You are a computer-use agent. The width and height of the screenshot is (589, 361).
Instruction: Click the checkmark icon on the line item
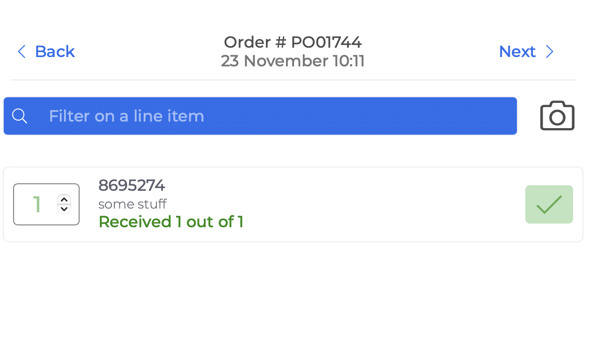pyautogui.click(x=549, y=204)
